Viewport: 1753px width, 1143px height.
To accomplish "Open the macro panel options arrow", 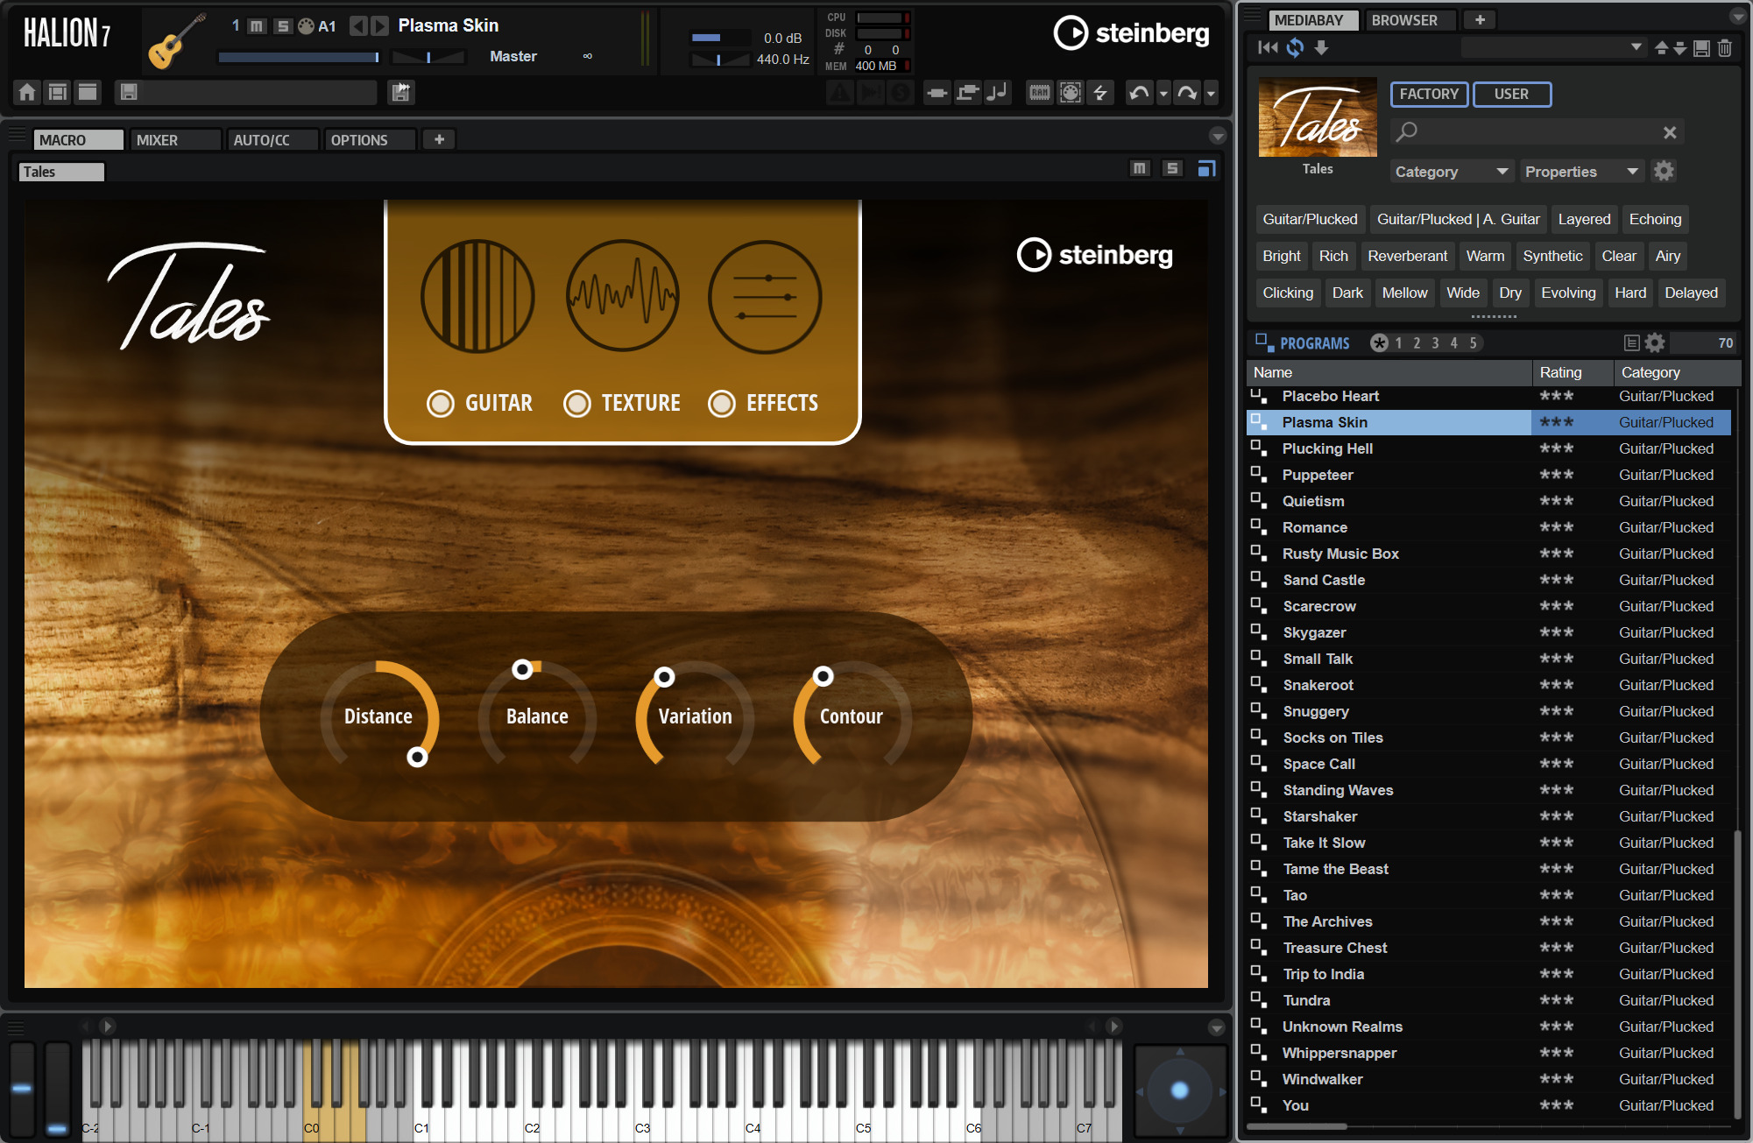I will pos(1217,136).
